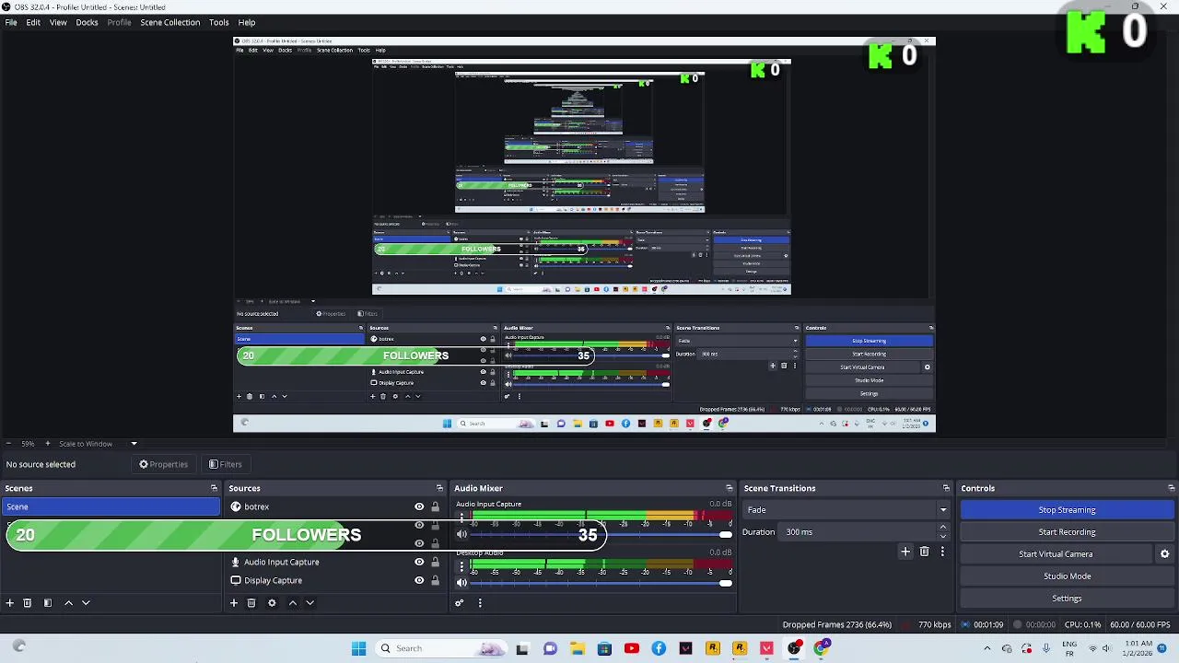The image size is (1179, 663).
Task: Lock the Display Capture source
Action: pyautogui.click(x=436, y=581)
